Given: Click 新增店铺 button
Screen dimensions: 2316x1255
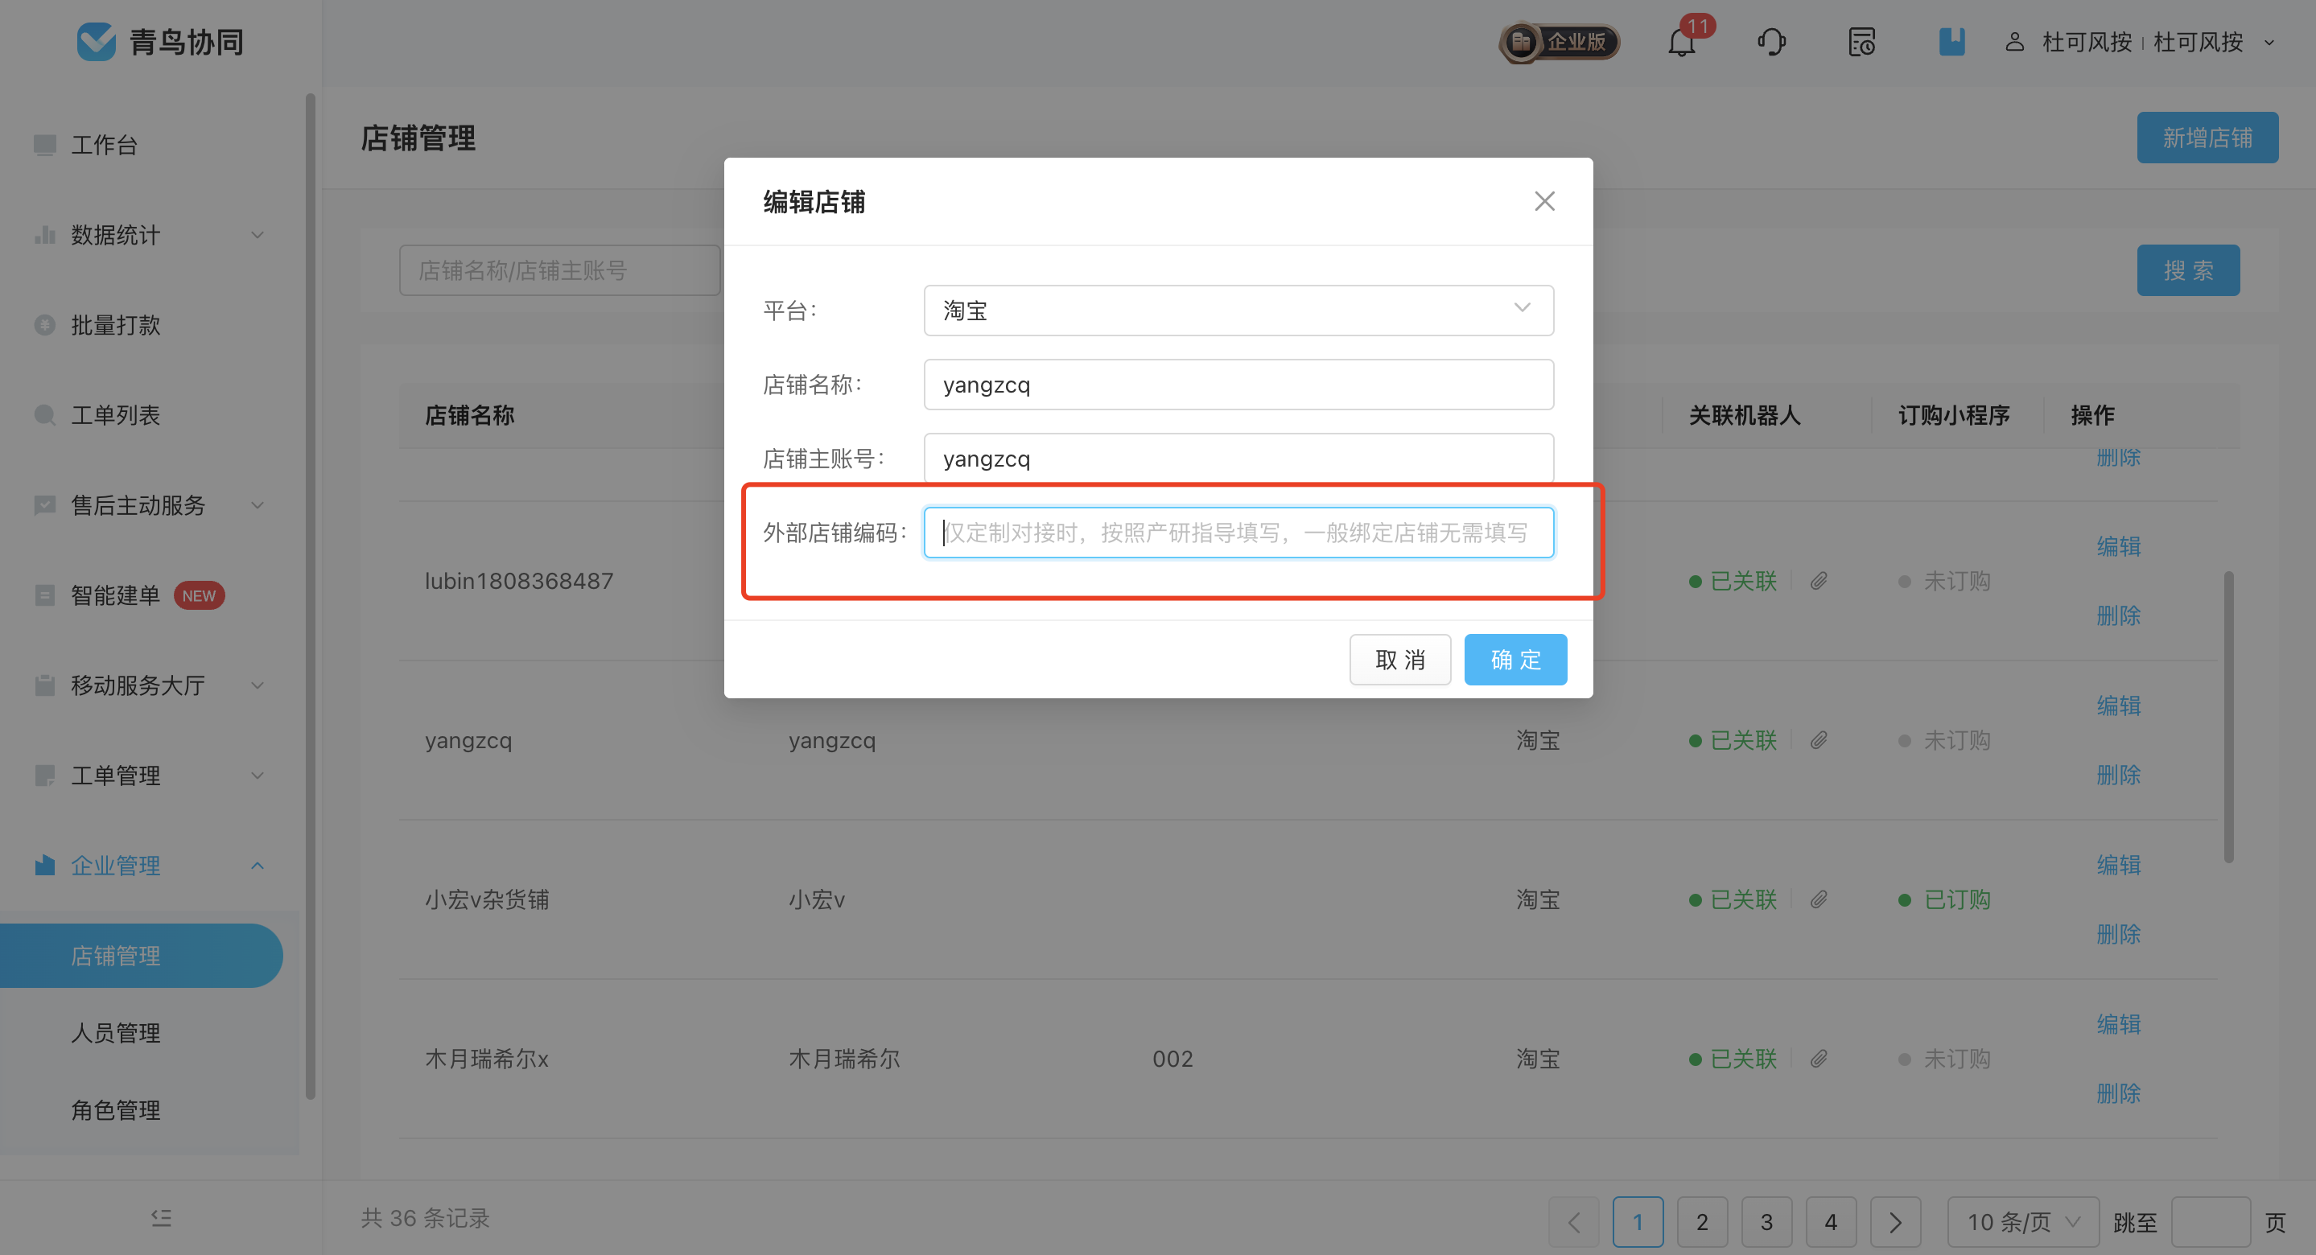Looking at the screenshot, I should tap(2207, 138).
